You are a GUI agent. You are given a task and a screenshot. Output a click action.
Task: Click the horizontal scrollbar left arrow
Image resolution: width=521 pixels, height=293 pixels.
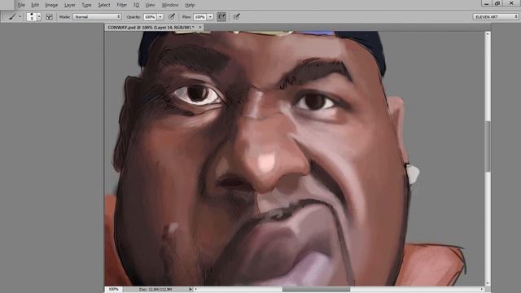pyautogui.click(x=195, y=290)
